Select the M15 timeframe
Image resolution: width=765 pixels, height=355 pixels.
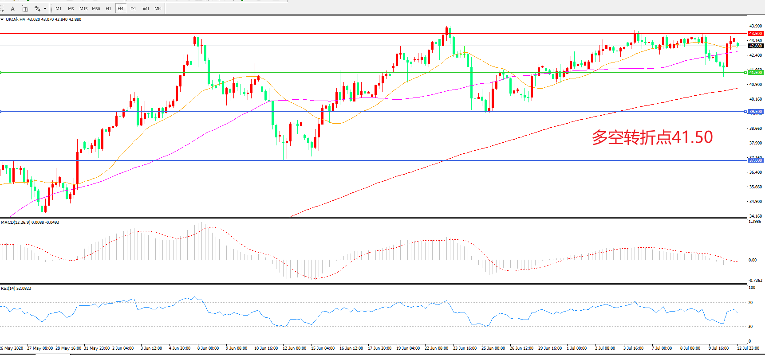click(83, 8)
